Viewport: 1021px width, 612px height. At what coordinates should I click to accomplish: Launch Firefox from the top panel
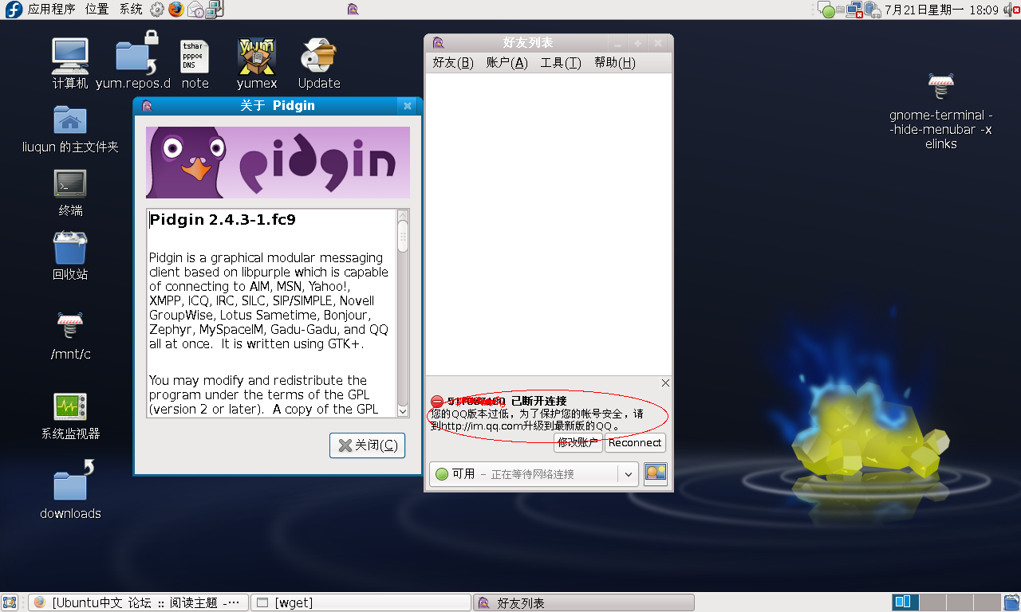175,10
